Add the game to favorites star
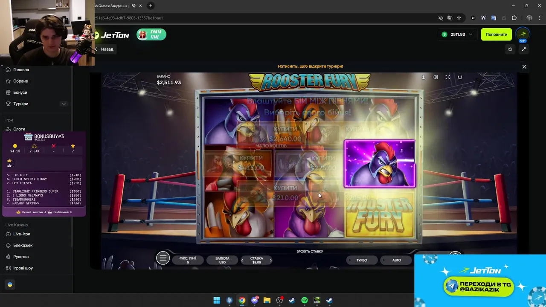 [x=510, y=49]
